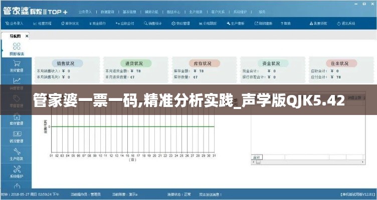Open the 生产组装 top menu
Viewport: 377px width, 200px height.
pos(196,12)
